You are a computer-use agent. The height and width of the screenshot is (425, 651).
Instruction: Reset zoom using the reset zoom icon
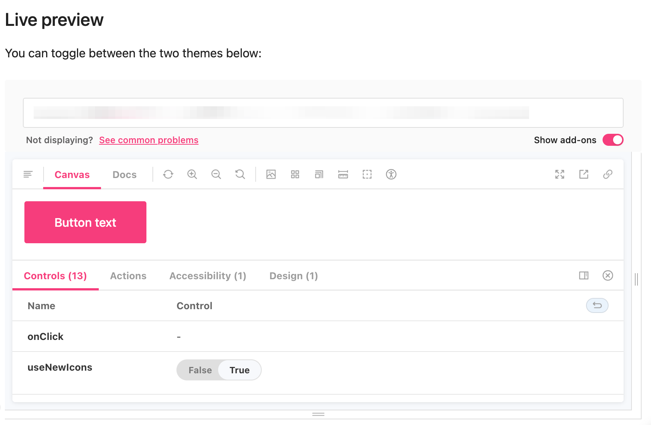coord(240,174)
